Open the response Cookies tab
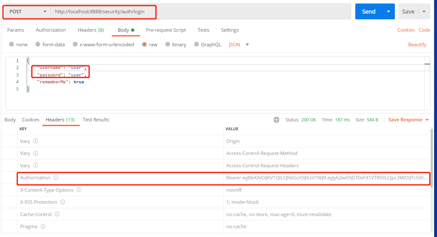This screenshot has height=237, width=437. click(31, 120)
